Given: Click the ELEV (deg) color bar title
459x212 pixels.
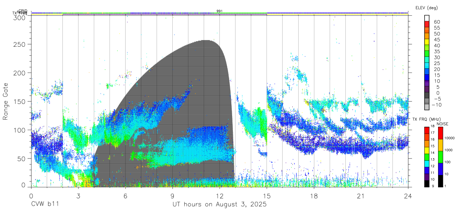Looking at the screenshot, I should point(426,8).
